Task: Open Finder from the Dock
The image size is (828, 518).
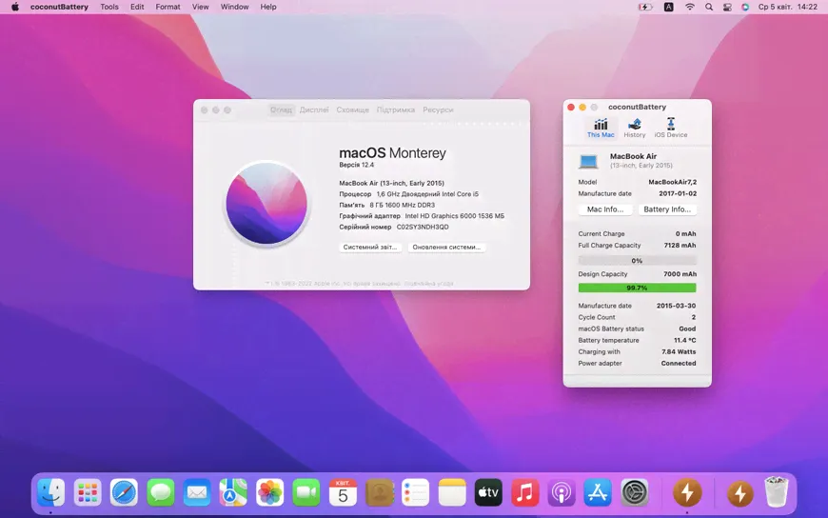Action: point(51,492)
